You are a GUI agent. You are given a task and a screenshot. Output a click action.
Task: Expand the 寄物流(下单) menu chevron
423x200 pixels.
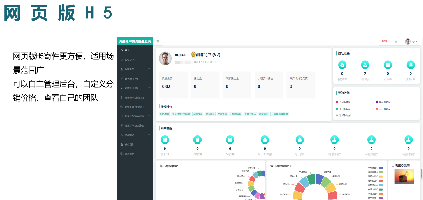pos(149,88)
